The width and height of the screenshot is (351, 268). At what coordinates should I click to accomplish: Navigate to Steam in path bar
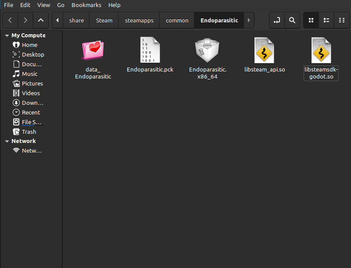coord(104,20)
